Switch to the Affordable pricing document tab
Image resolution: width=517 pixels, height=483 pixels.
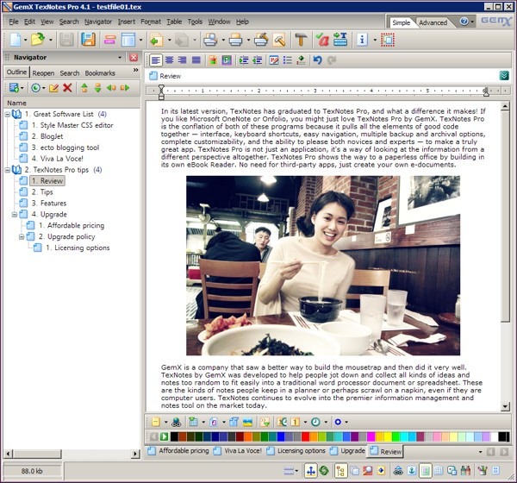pyautogui.click(x=178, y=450)
